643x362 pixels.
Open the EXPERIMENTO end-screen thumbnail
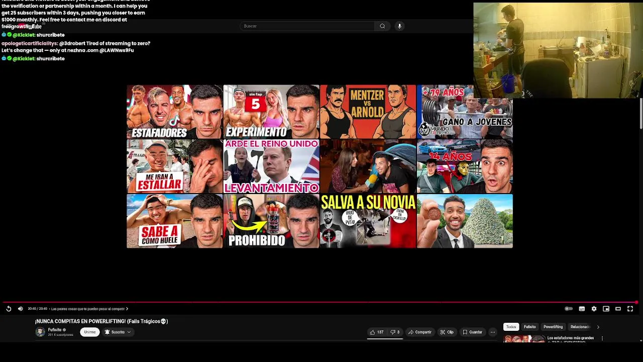click(x=271, y=112)
